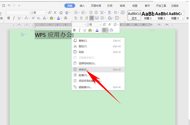The height and width of the screenshot is (125, 190).
Task: Switch to the 插入 tab
Action: pos(82,6)
